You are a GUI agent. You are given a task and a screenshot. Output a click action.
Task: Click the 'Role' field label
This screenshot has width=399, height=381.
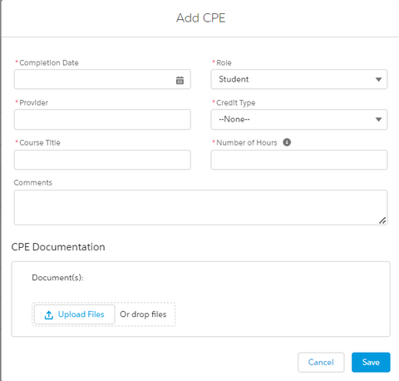click(x=224, y=62)
